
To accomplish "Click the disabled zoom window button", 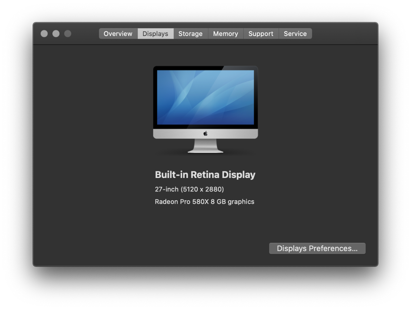I will [x=68, y=34].
